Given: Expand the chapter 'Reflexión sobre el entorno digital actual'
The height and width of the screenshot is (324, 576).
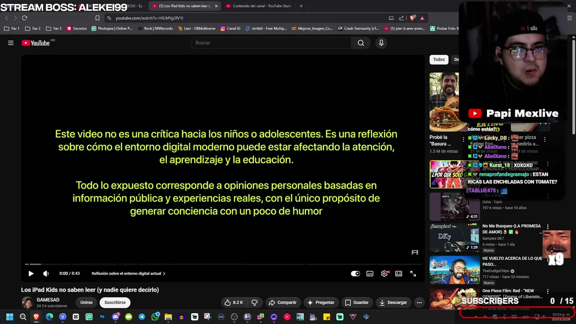Looking at the screenshot, I should click(x=129, y=274).
